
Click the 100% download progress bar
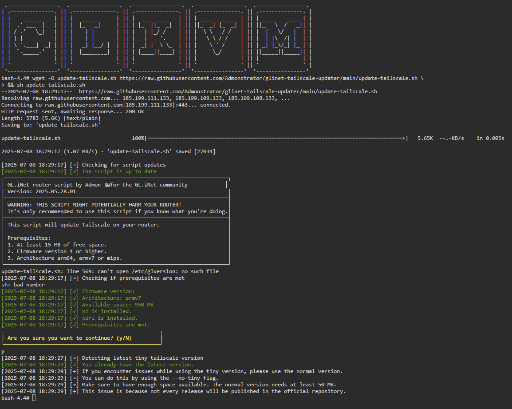click(x=270, y=138)
